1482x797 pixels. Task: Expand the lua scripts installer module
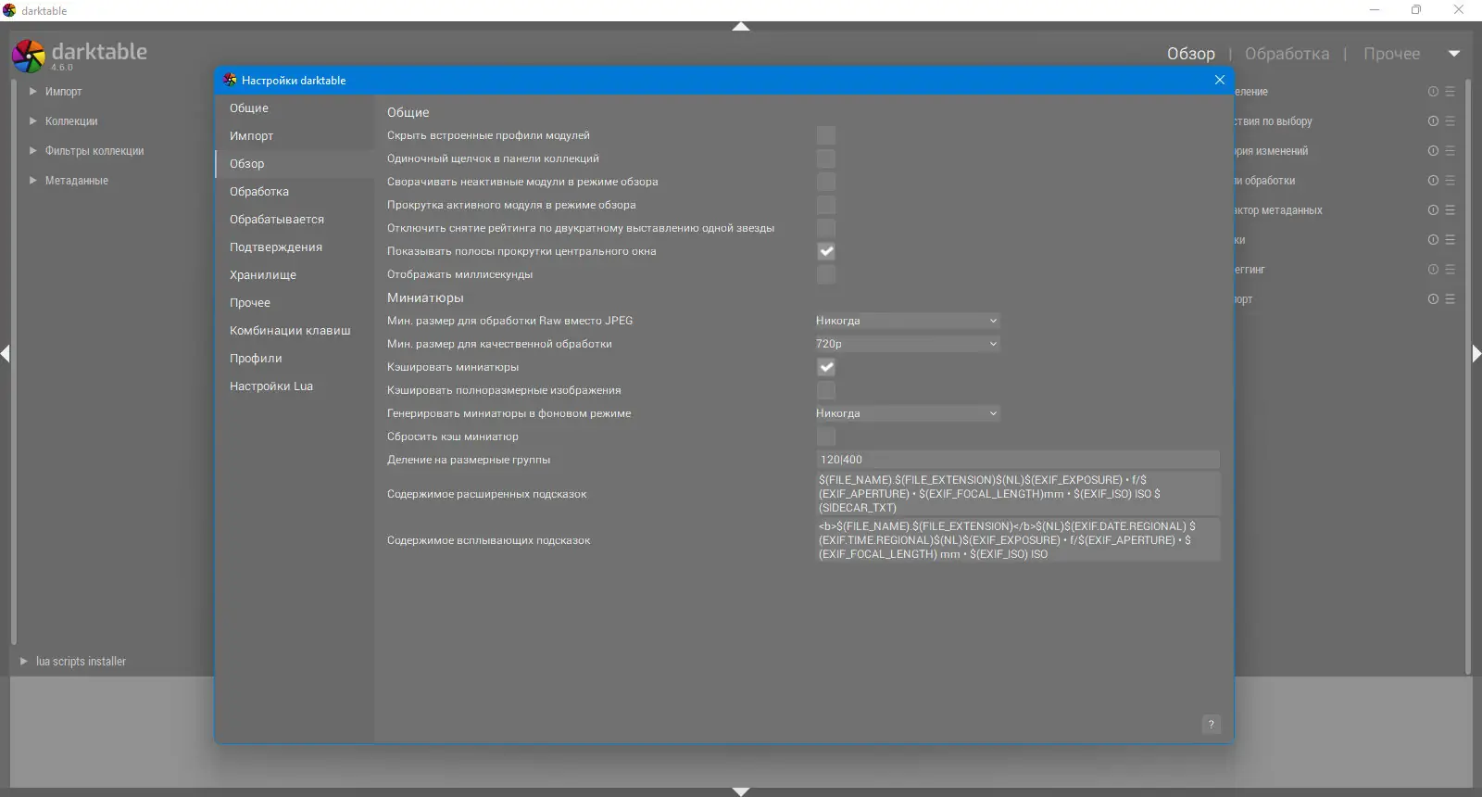click(24, 662)
